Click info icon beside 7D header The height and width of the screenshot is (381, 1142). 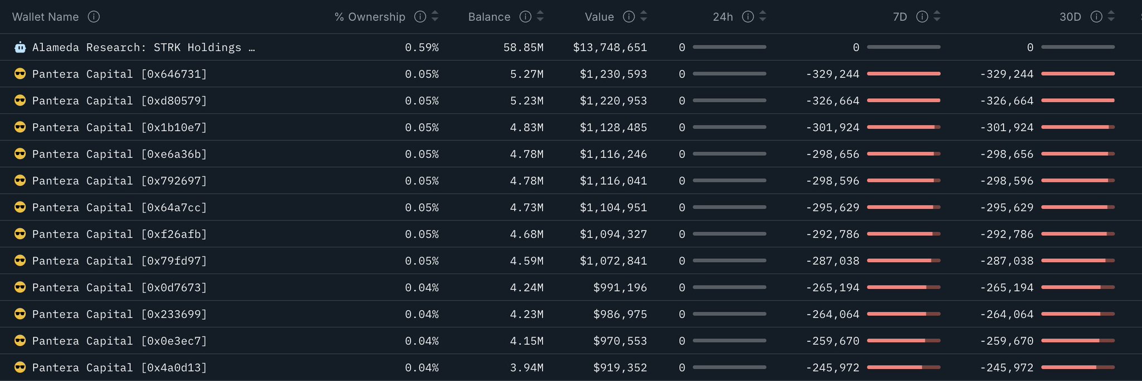[922, 17]
